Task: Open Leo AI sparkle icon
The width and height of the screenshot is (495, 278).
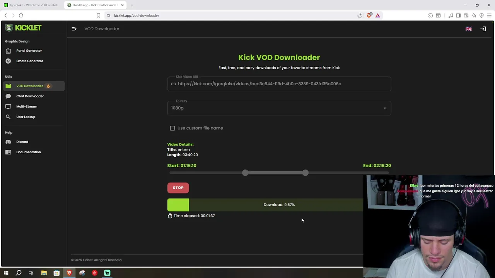Action: point(474,15)
